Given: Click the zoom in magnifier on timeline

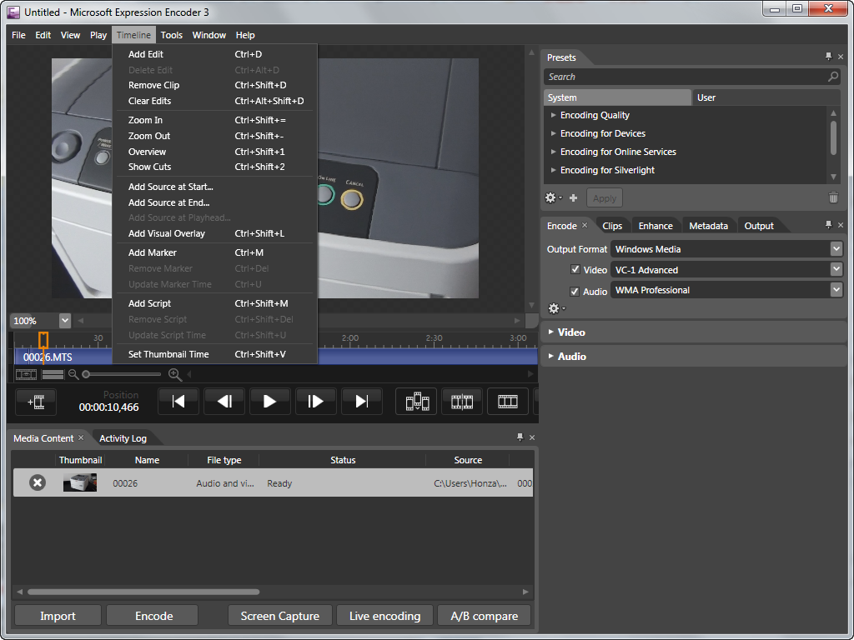Looking at the screenshot, I should [x=174, y=374].
